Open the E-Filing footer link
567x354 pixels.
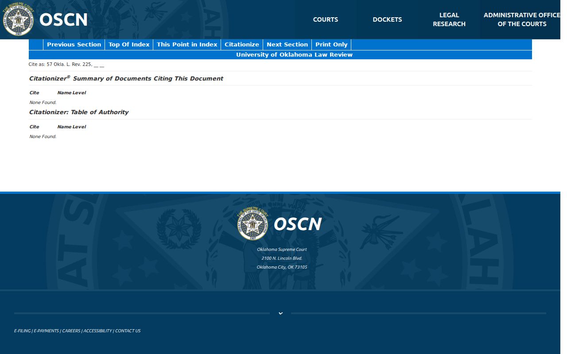pyautogui.click(x=22, y=331)
